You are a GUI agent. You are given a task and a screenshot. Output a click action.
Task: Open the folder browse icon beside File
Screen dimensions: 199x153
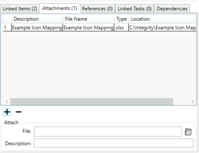pyautogui.click(x=188, y=132)
